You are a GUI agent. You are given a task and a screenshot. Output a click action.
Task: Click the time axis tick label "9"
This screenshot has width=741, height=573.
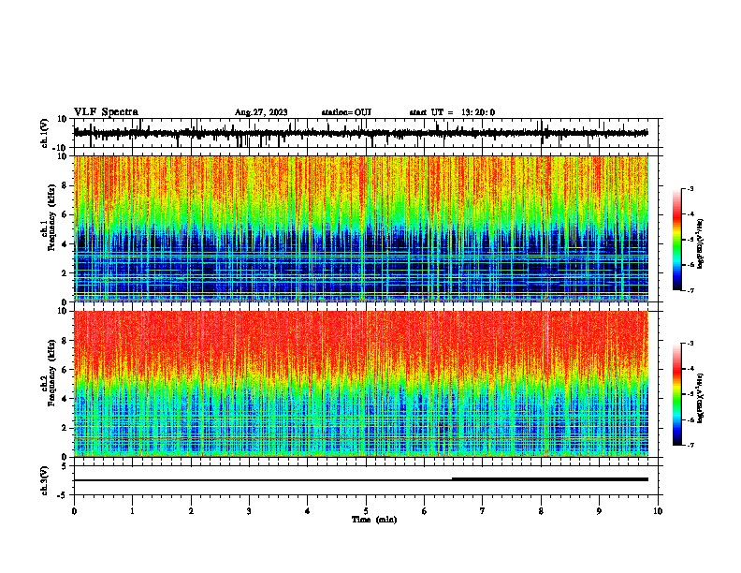(x=599, y=511)
